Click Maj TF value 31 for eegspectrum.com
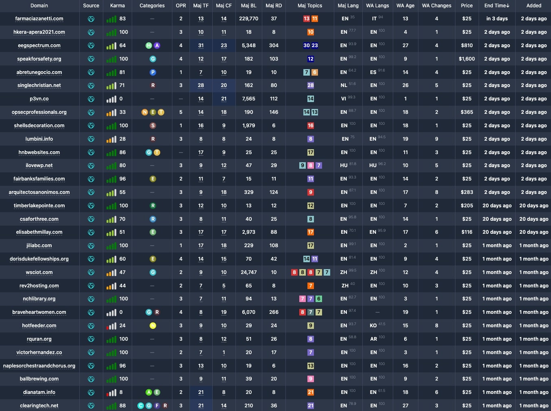Viewport: 551px width, 411px height. tap(201, 46)
